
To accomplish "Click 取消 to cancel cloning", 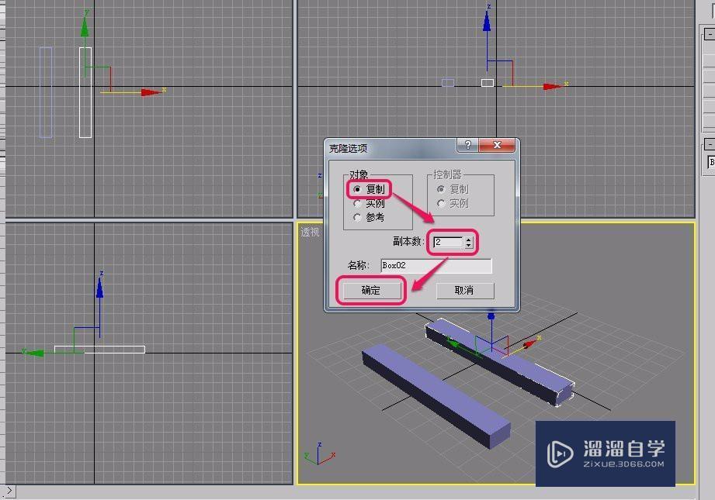I will tap(467, 290).
